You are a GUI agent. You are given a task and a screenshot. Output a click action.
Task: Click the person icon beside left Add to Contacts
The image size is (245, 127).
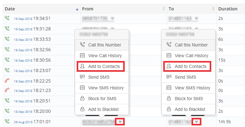82,66
